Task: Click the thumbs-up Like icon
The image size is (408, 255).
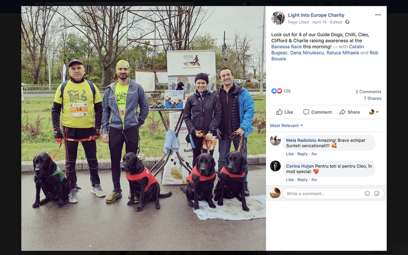Action: [x=279, y=112]
